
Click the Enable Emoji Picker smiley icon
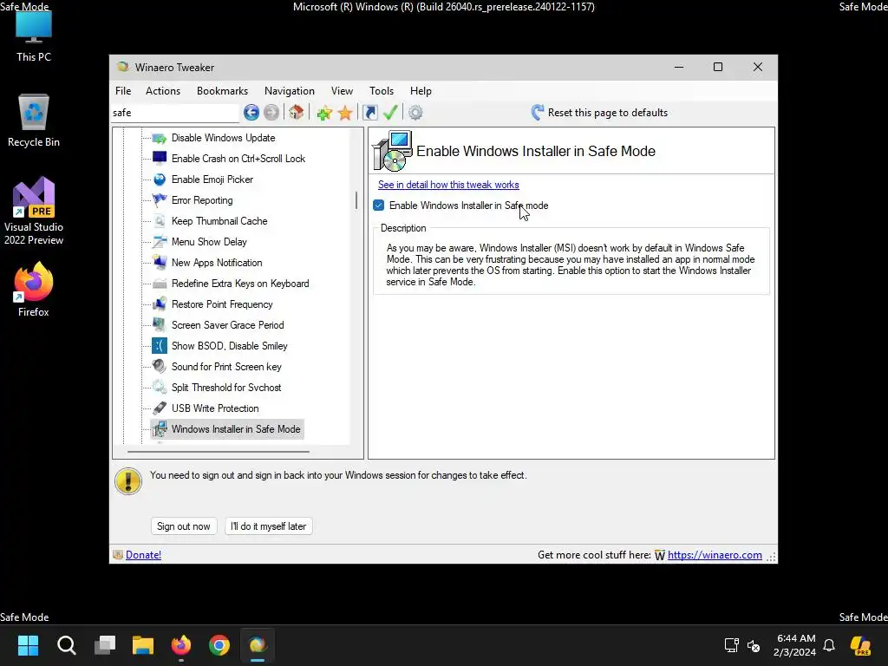(x=160, y=180)
